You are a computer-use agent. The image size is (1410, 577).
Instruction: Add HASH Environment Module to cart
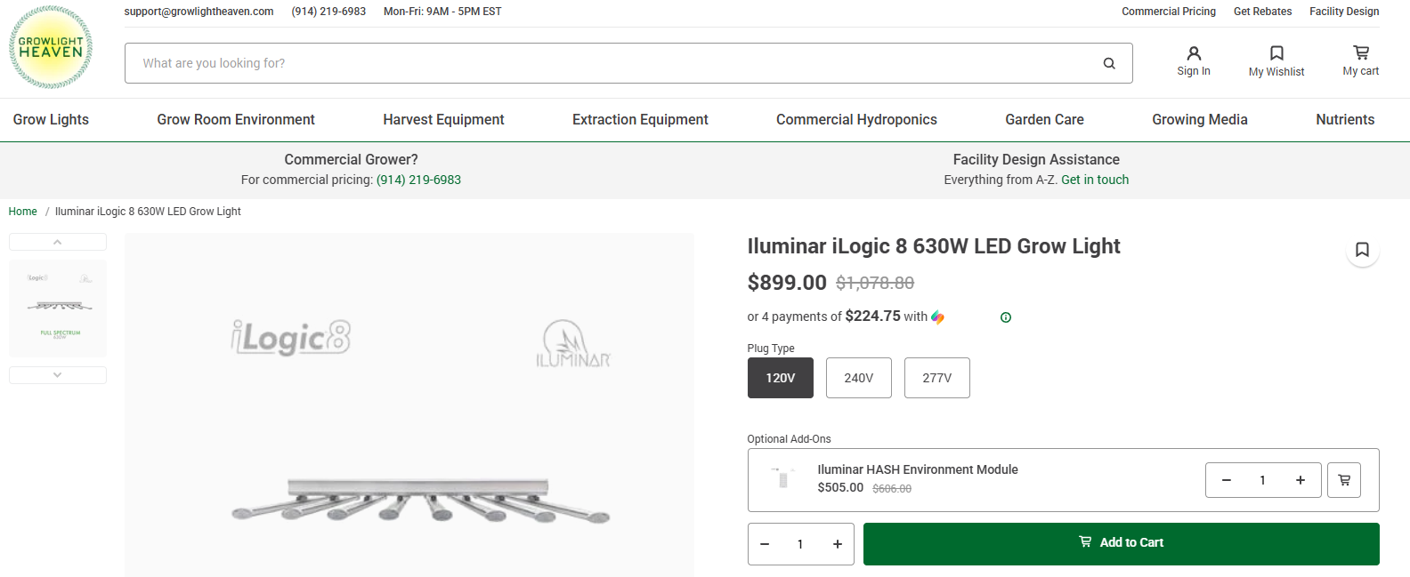(1344, 480)
